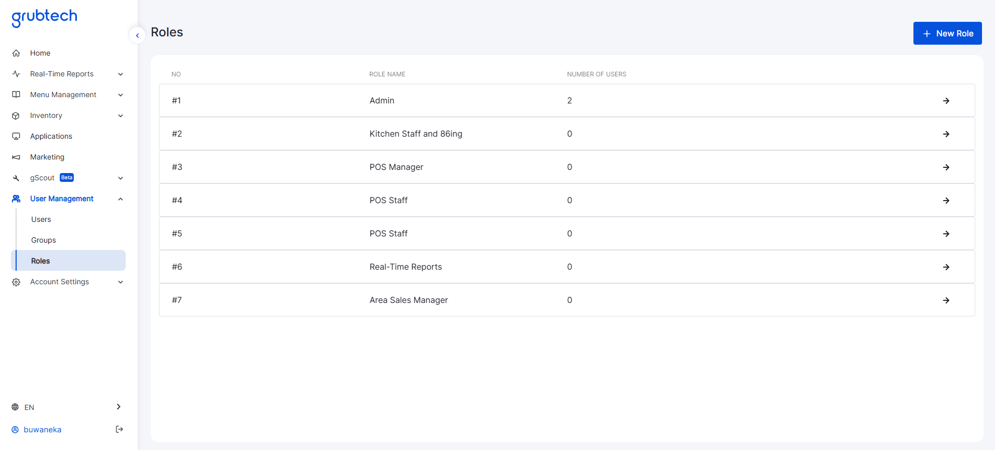
Task: Click the New Role button
Action: [x=947, y=33]
